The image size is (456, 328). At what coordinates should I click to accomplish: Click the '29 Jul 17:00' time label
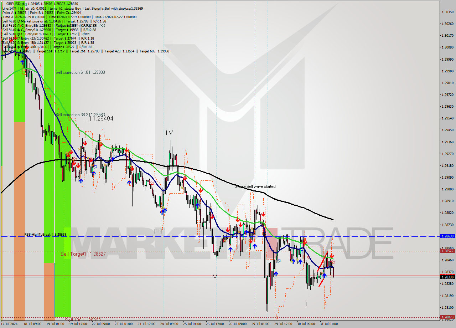pos(283,324)
